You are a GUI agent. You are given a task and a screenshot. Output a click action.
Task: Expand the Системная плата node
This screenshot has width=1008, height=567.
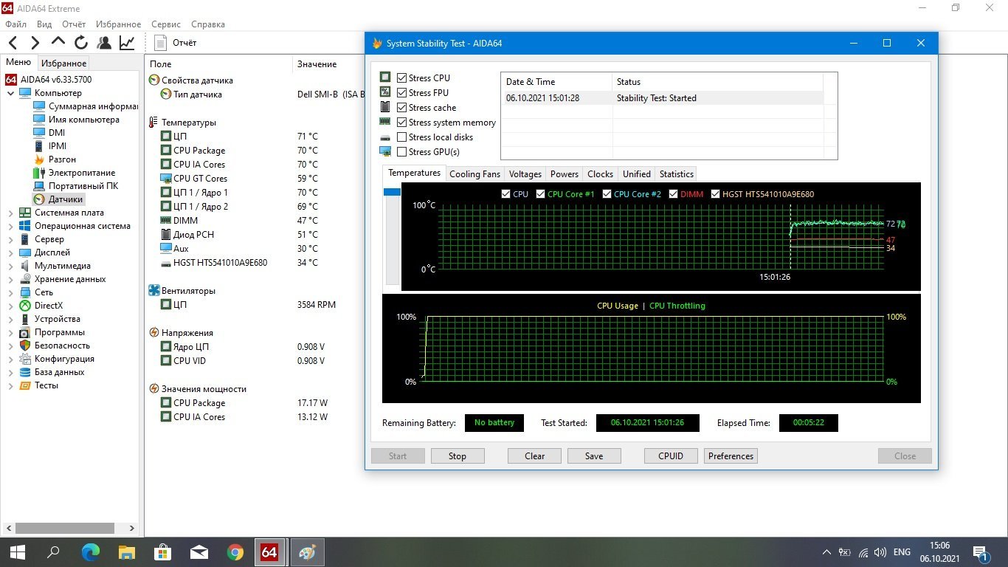click(11, 213)
